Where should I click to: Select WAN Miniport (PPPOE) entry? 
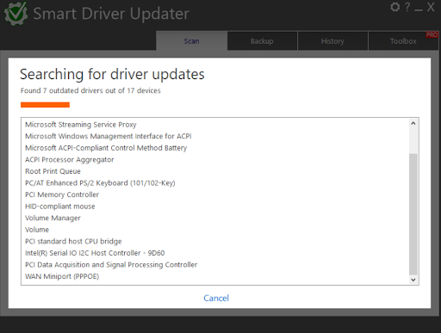(62, 276)
